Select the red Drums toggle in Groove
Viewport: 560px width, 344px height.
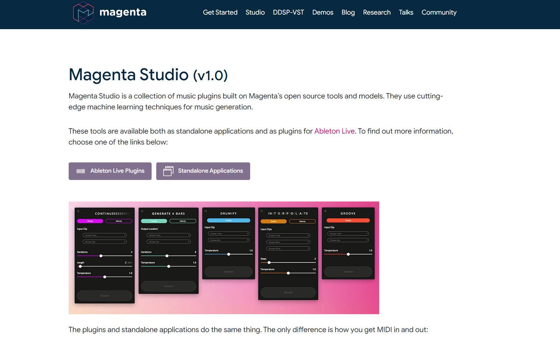pos(348,220)
